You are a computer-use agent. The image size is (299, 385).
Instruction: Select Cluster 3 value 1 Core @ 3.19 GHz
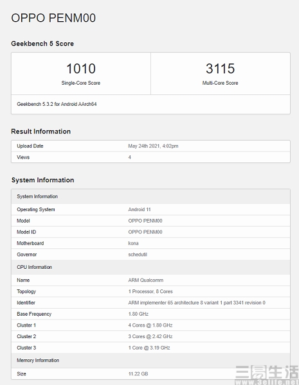click(x=149, y=348)
